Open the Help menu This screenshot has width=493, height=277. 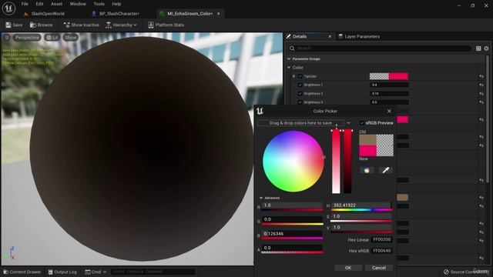tap(116, 4)
